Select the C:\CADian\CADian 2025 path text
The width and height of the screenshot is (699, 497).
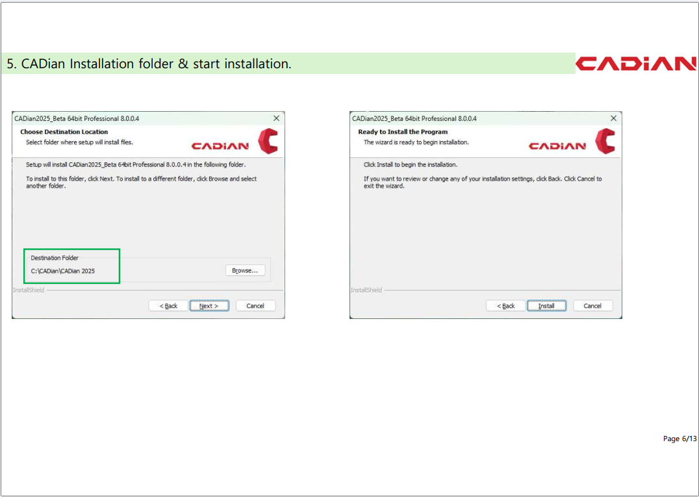[x=63, y=271]
